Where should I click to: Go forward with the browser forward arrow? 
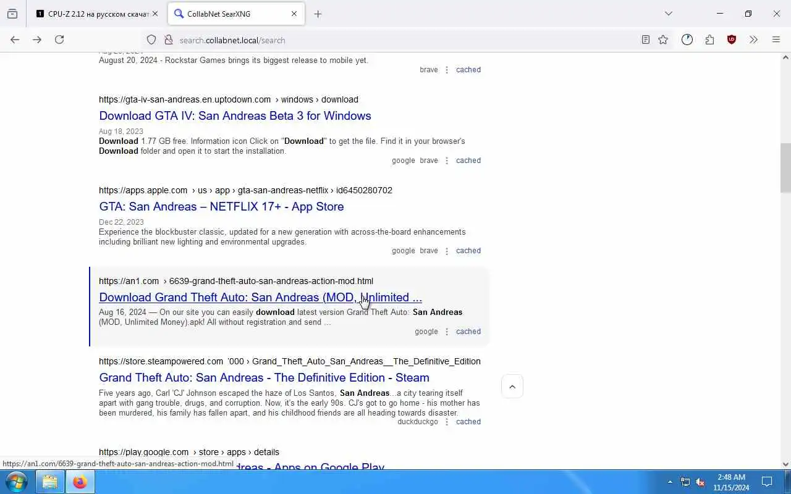click(37, 40)
